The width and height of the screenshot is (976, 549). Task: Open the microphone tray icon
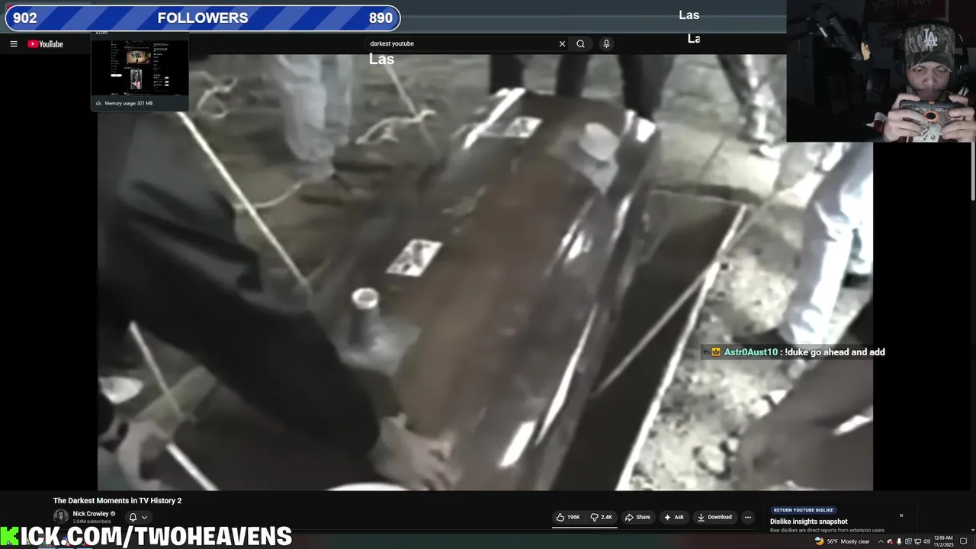[x=898, y=541]
